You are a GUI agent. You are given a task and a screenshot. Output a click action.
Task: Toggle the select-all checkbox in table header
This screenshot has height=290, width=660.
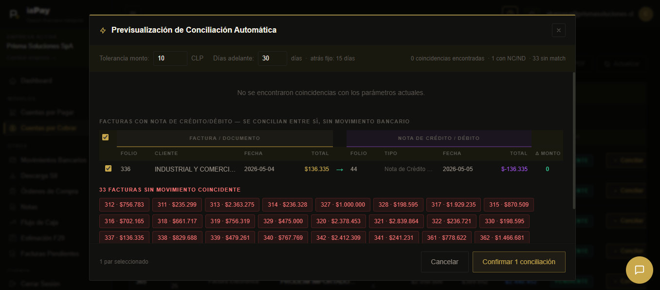pos(105,137)
